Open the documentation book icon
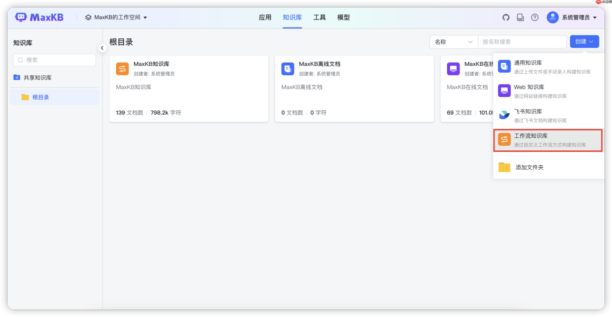This screenshot has height=317, width=612. click(x=520, y=17)
